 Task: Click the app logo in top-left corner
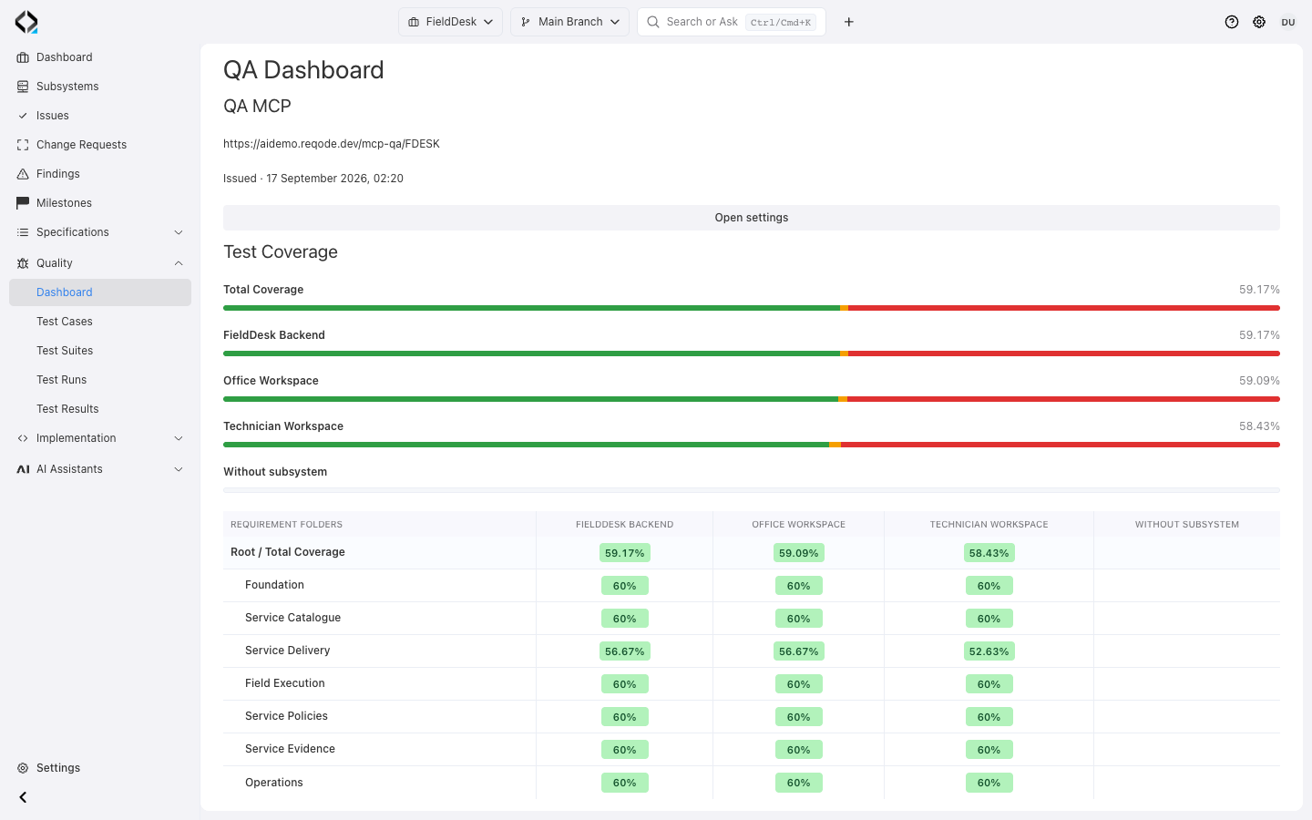pos(26,22)
